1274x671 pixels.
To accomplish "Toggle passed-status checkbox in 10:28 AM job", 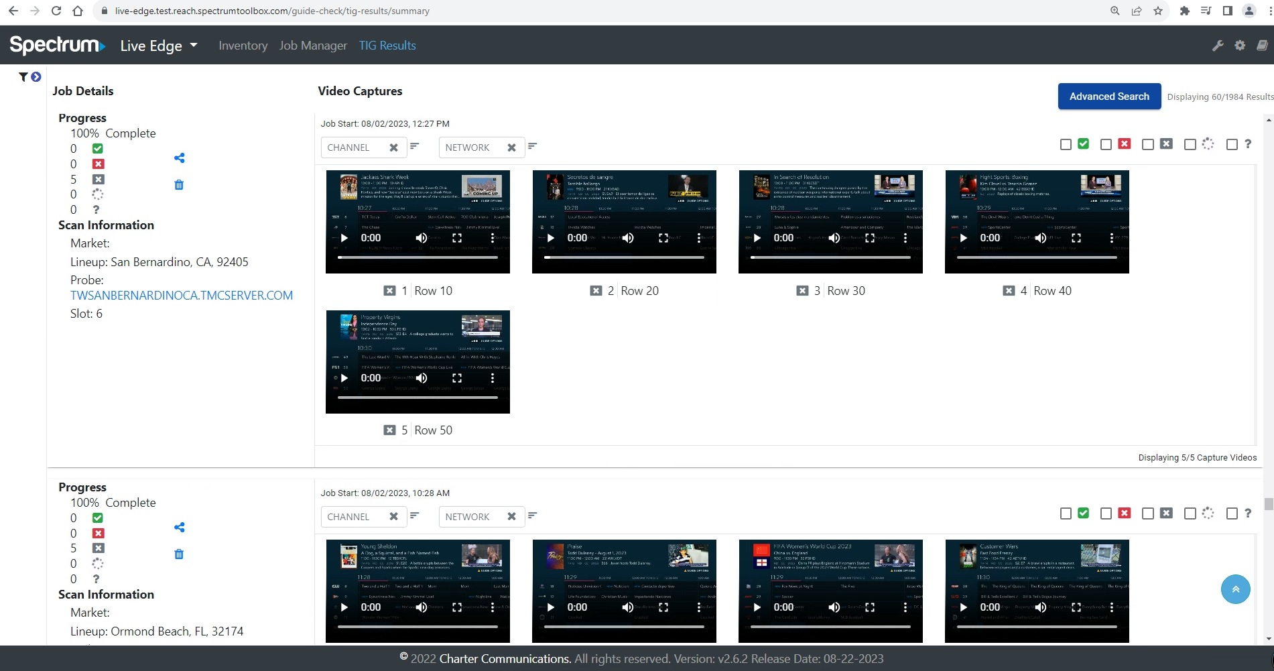I will 1066,513.
